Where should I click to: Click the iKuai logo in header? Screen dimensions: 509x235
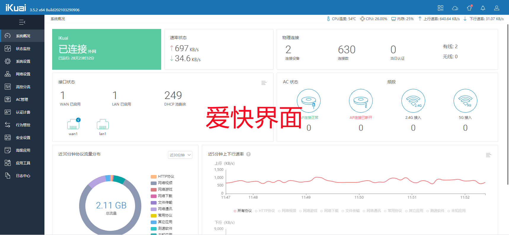(x=16, y=7)
